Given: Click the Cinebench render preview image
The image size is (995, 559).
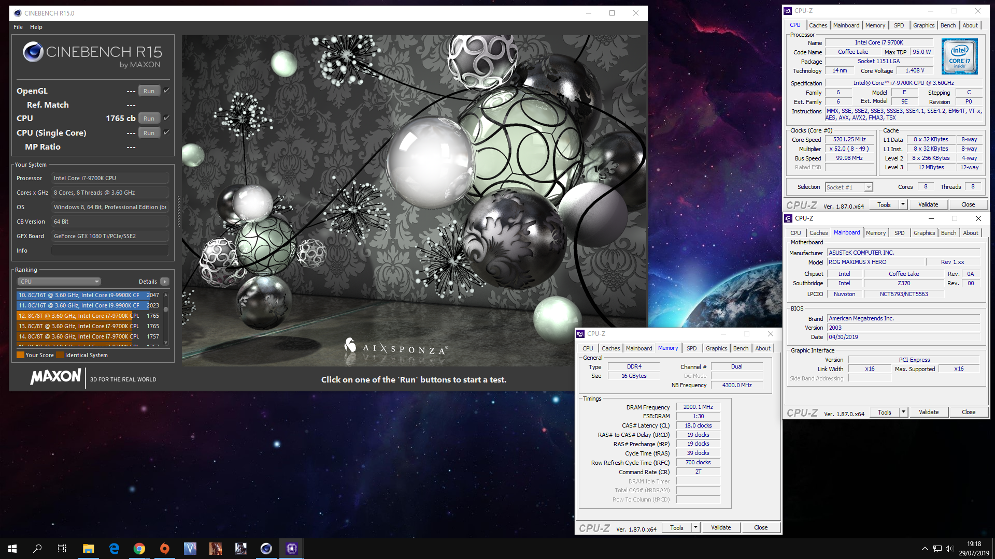Looking at the screenshot, I should click(414, 201).
